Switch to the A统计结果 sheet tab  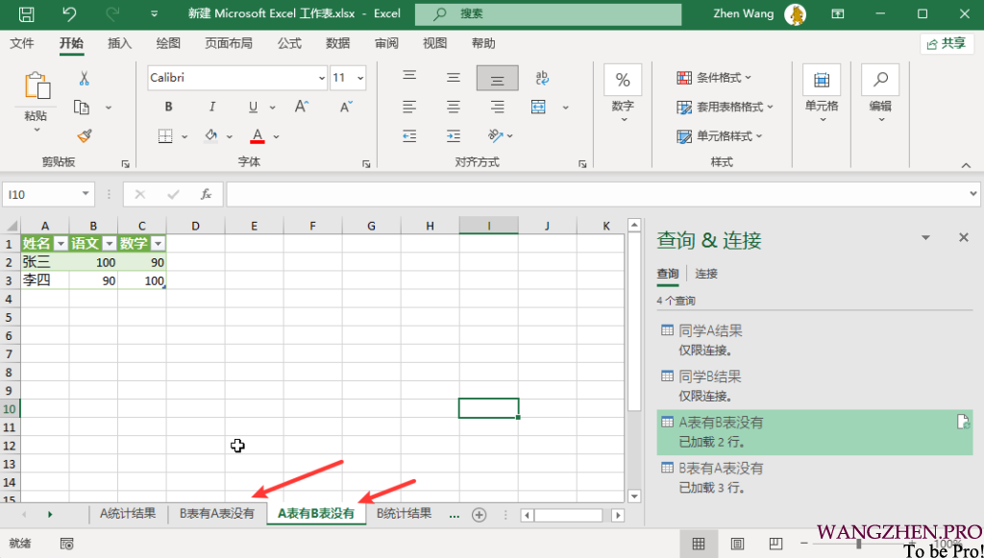click(x=128, y=514)
